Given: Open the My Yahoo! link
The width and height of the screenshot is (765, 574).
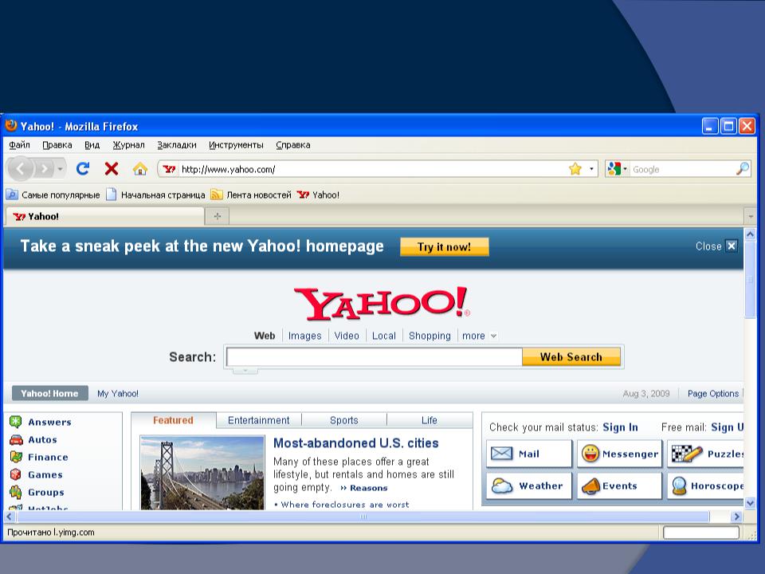Looking at the screenshot, I should point(118,393).
